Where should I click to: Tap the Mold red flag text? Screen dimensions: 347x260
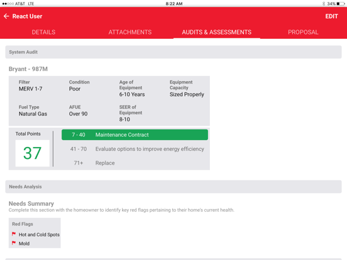(24, 244)
